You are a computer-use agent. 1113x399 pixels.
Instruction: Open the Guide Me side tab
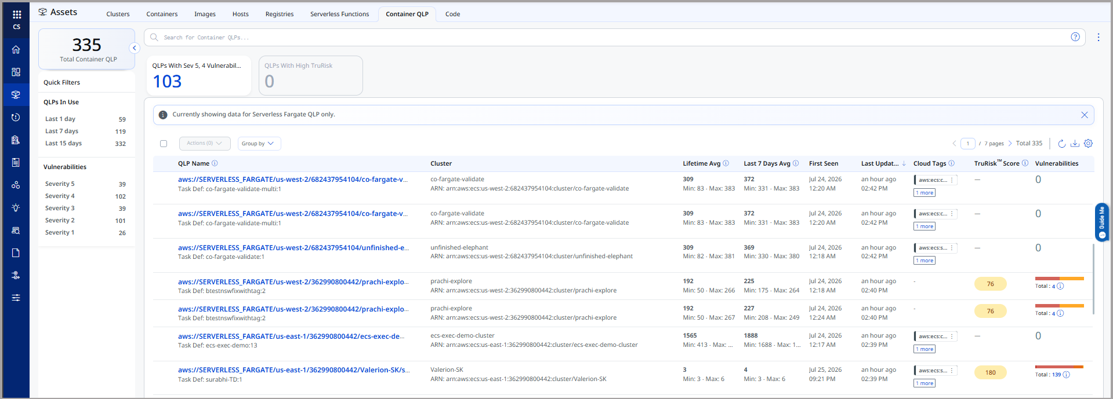(1102, 221)
